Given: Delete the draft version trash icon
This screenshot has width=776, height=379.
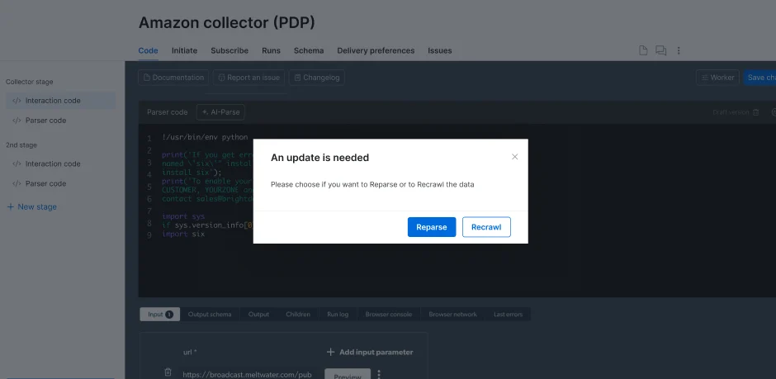Looking at the screenshot, I should 755,112.
